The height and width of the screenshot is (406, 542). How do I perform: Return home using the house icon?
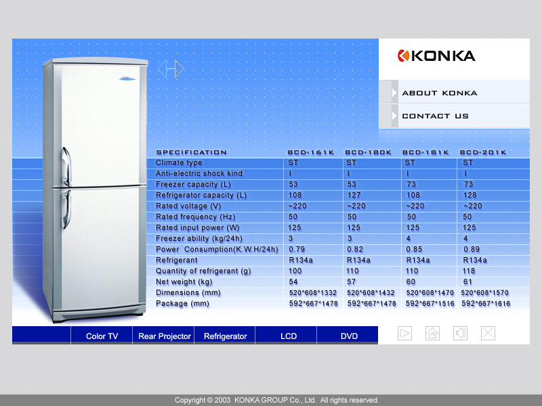(432, 333)
